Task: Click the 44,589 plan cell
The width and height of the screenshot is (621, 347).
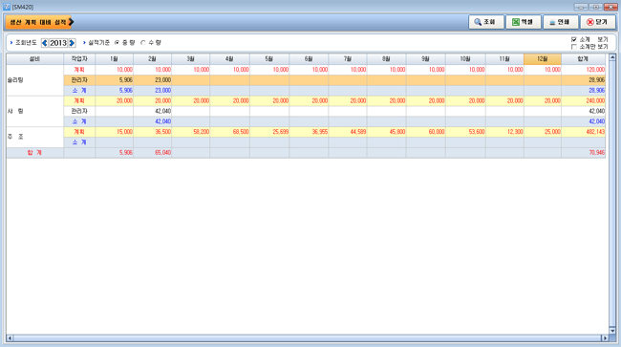Action: point(348,132)
